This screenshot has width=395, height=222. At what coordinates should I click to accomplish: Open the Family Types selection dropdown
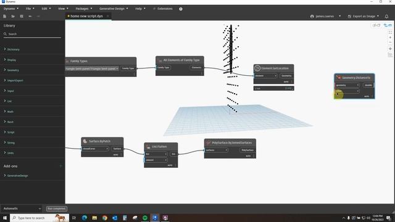point(92,68)
